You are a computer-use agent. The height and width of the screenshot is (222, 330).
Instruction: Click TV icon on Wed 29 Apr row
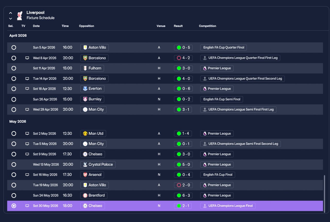(27, 110)
